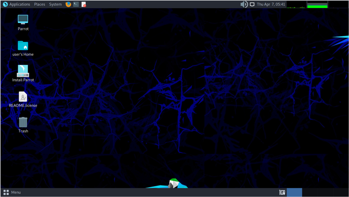The height and width of the screenshot is (197, 349).
Task: Open the System menu
Action: [55, 4]
